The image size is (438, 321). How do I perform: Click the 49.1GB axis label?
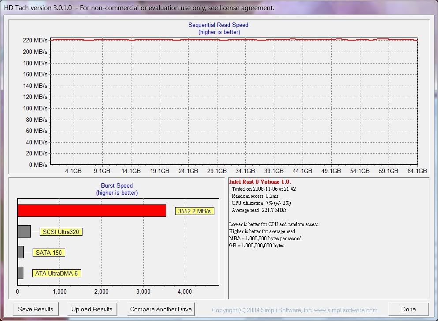coord(331,171)
